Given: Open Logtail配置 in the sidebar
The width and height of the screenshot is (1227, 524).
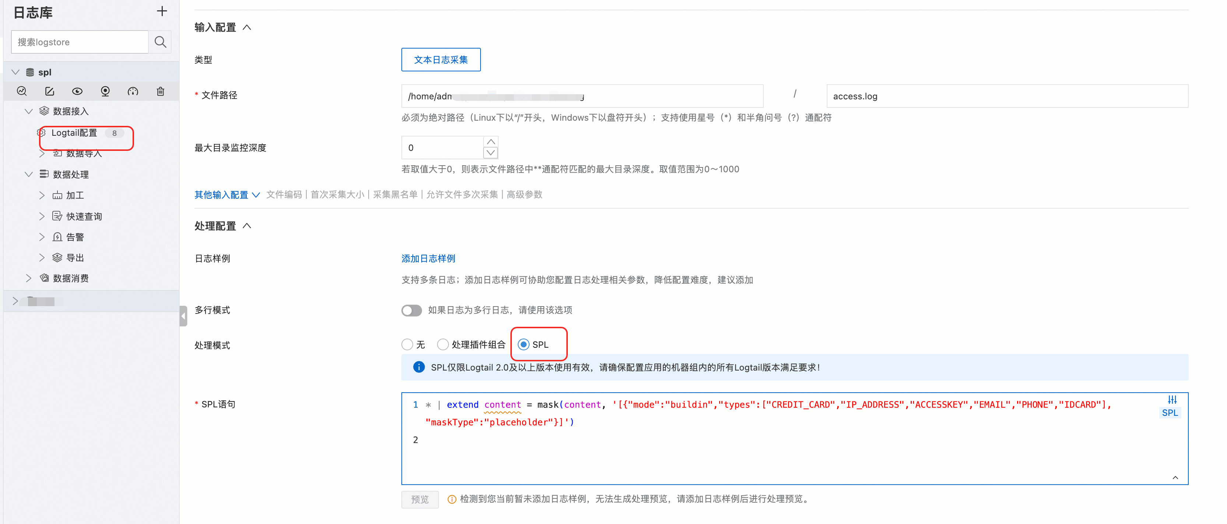Looking at the screenshot, I should coord(74,133).
